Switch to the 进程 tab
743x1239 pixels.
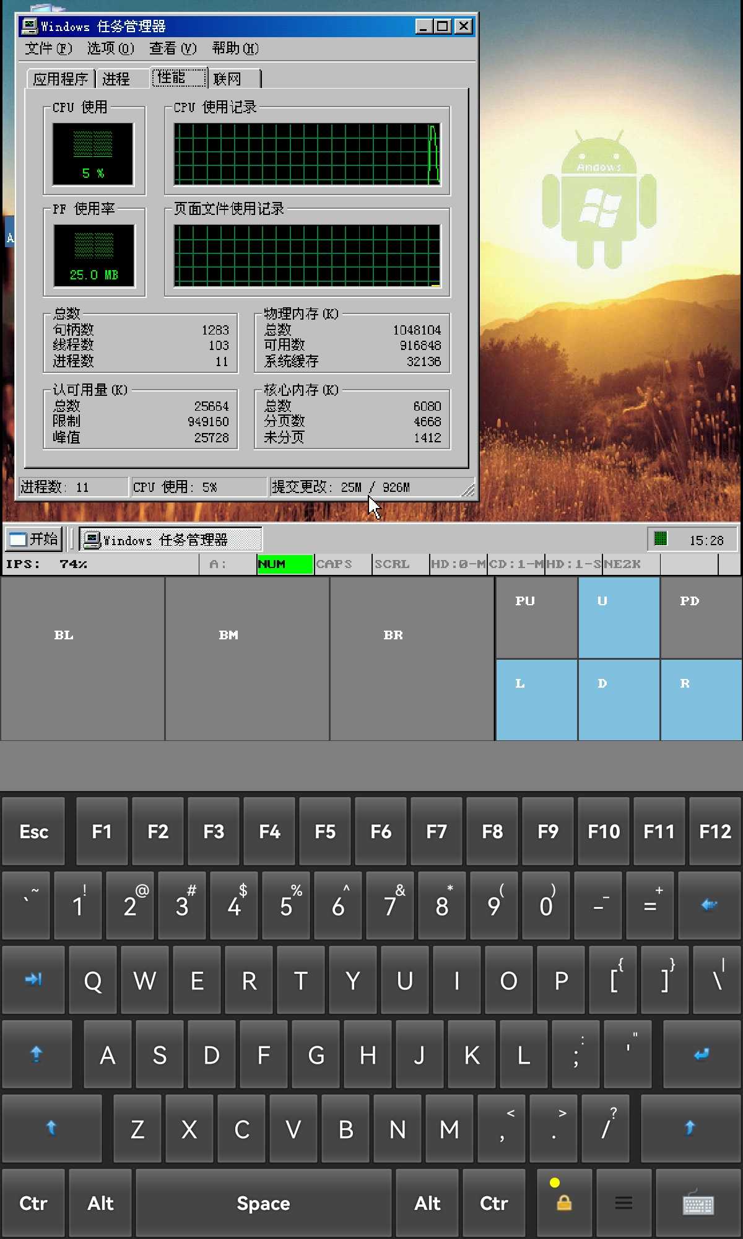[x=116, y=79]
